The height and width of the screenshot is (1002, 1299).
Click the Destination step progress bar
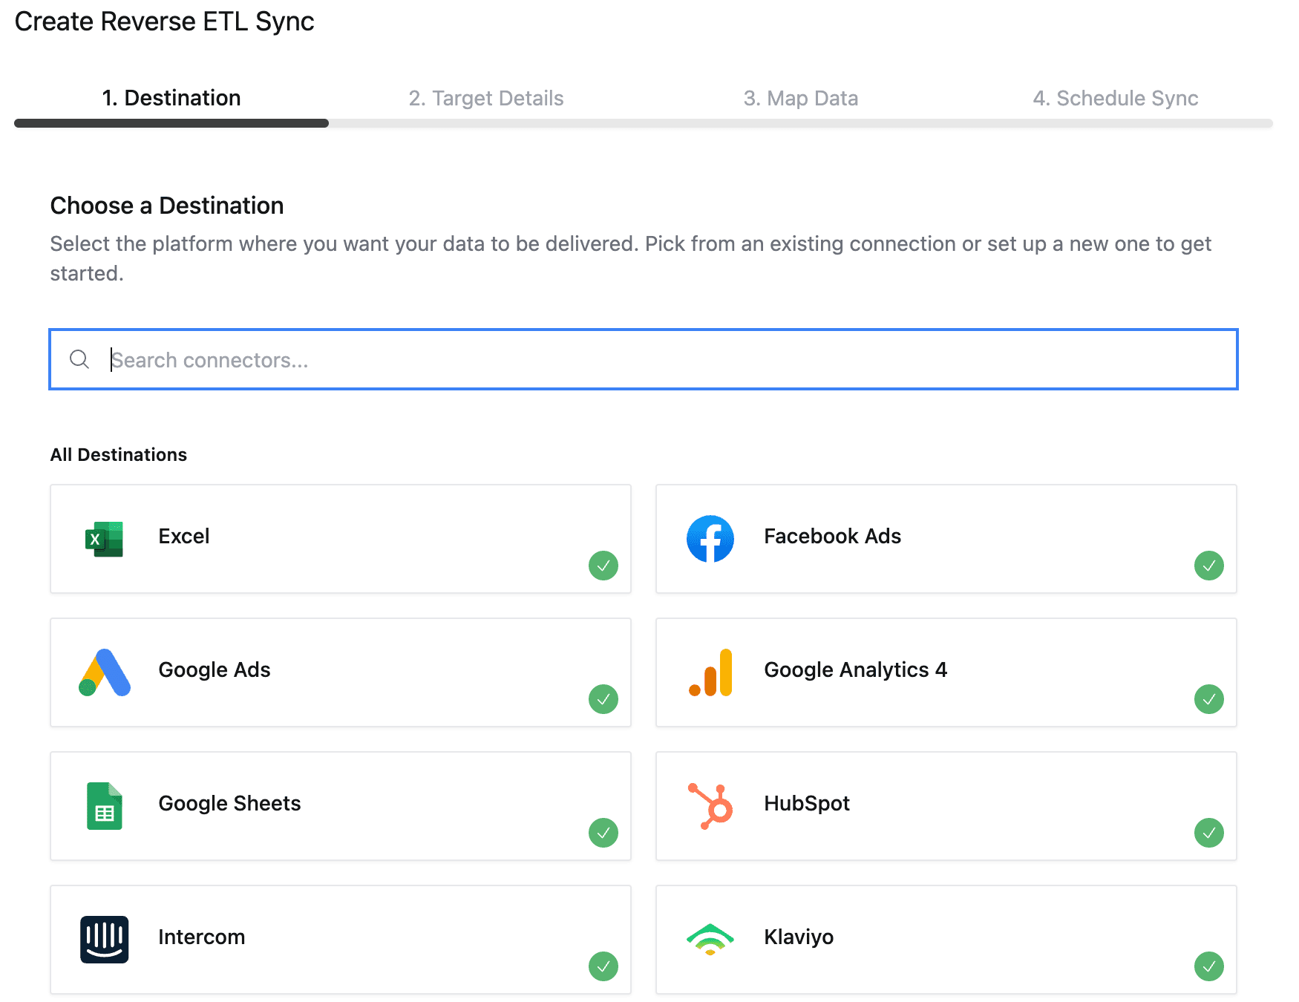(x=171, y=123)
